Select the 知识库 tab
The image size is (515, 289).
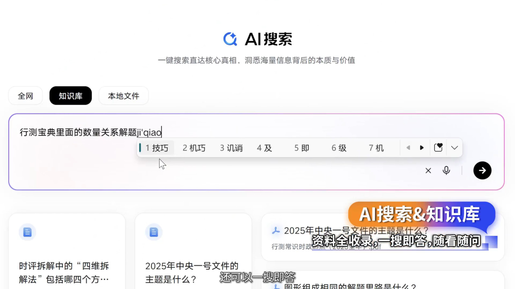pyautogui.click(x=70, y=96)
